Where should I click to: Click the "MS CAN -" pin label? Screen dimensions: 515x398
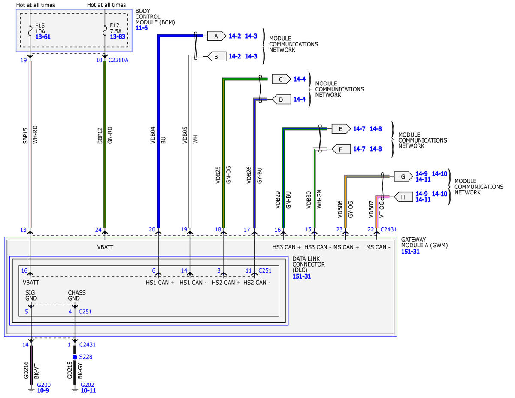click(x=378, y=247)
